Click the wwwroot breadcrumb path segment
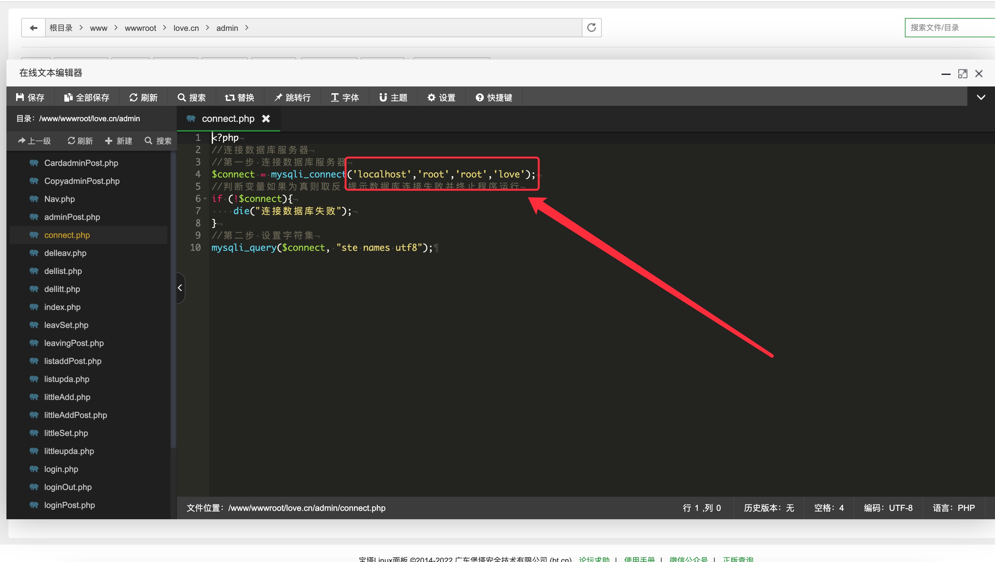Viewport: 995px width, 562px height. [140, 28]
